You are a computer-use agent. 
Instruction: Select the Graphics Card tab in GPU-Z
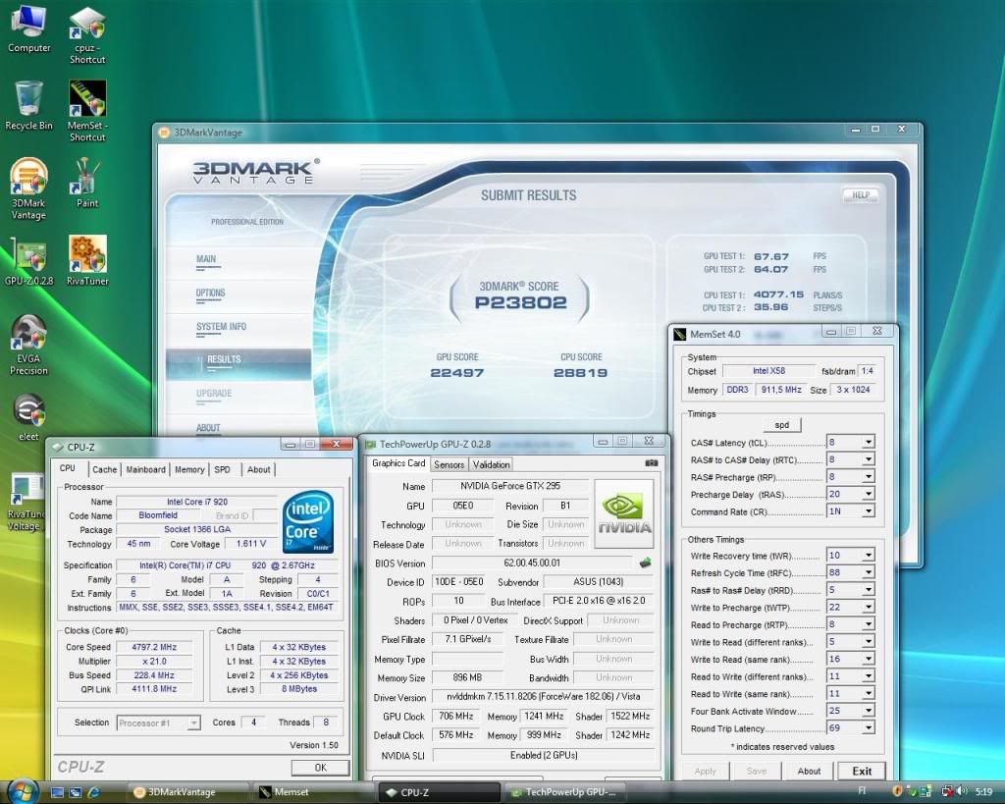[x=398, y=463]
